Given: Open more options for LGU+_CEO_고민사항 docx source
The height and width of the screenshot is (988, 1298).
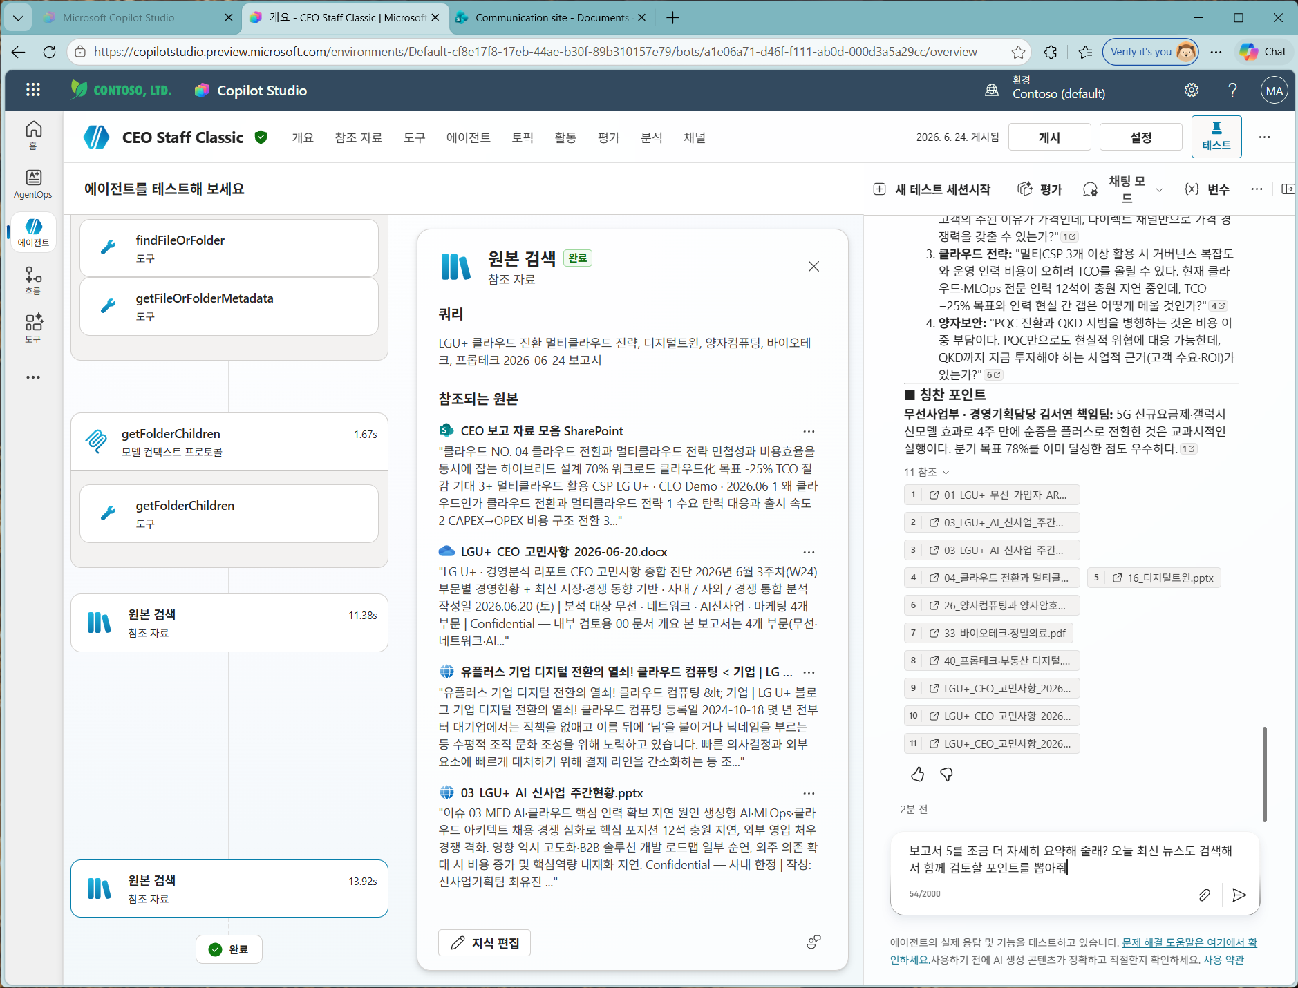Looking at the screenshot, I should pos(809,552).
